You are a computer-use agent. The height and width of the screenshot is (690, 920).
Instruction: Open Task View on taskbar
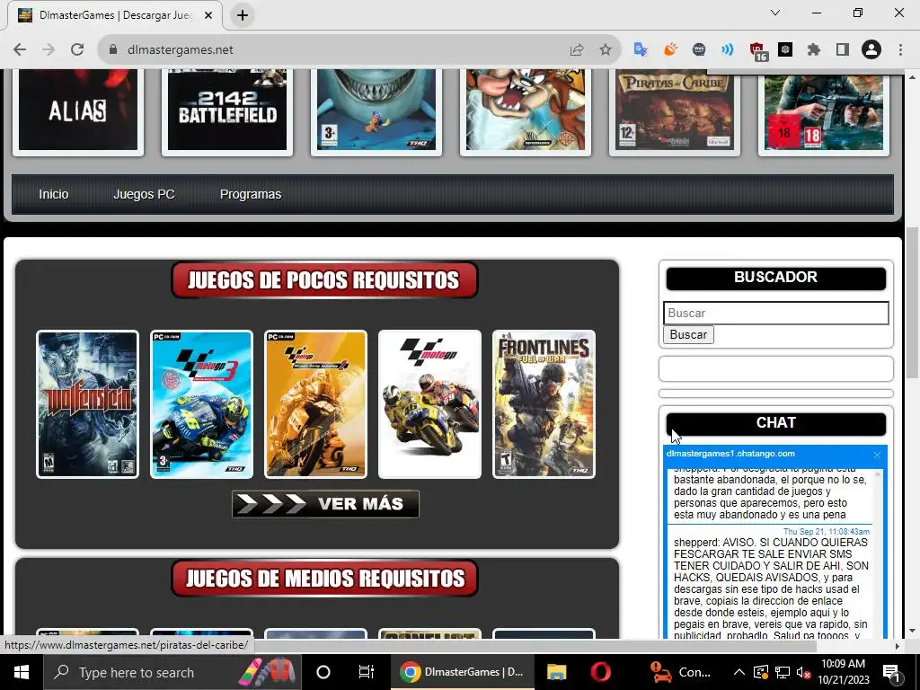pyautogui.click(x=367, y=672)
